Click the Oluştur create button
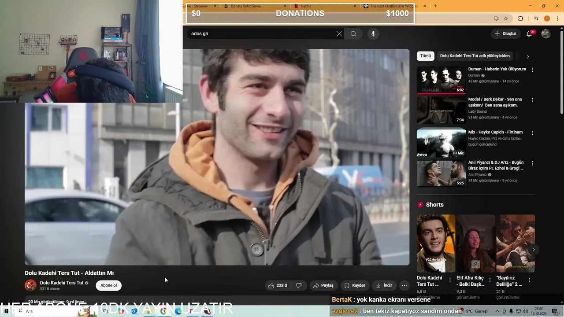Image resolution: width=564 pixels, height=317 pixels. [505, 33]
